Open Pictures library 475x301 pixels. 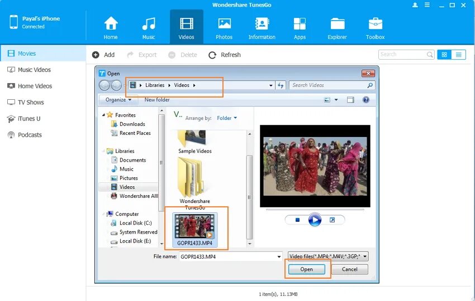coord(129,178)
